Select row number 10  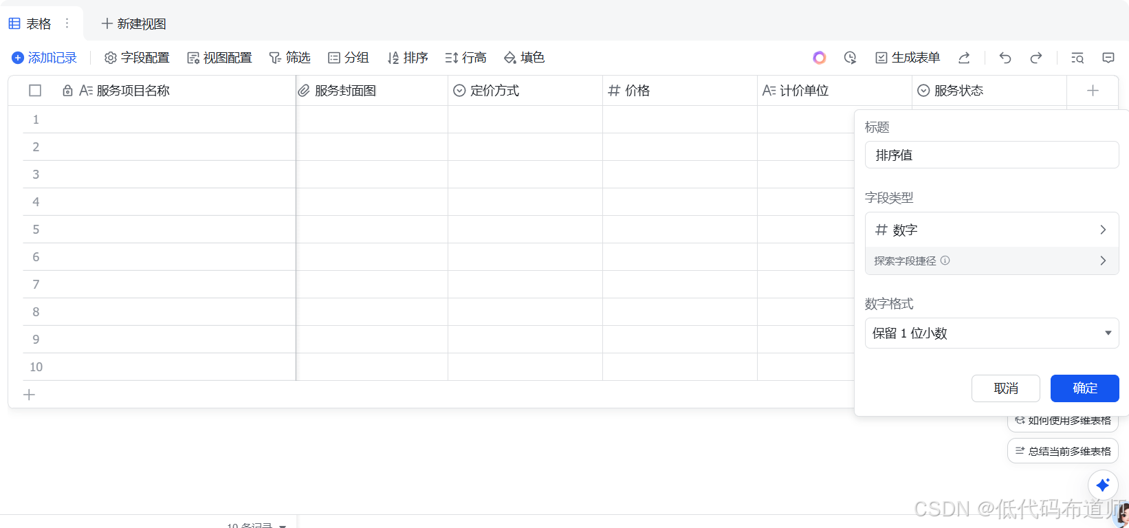[36, 367]
